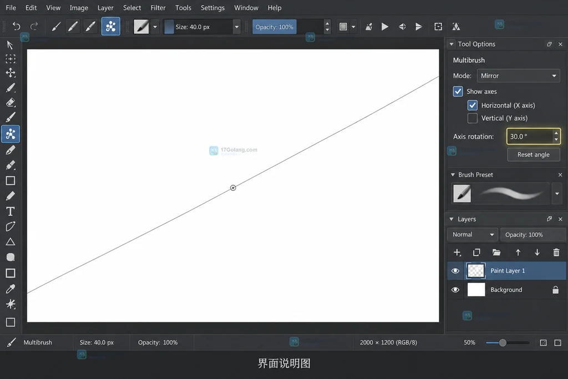Select the Move tool
The image size is (568, 379).
click(x=11, y=73)
